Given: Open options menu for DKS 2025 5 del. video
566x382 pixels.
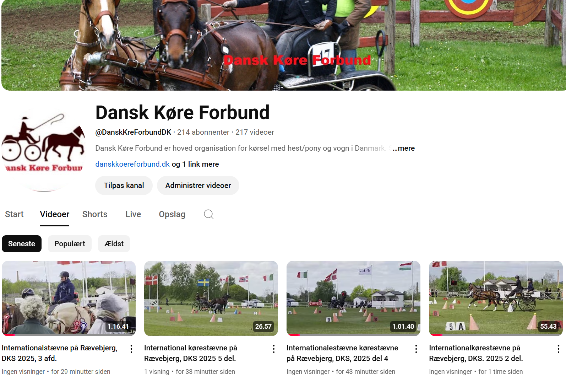Looking at the screenshot, I should [274, 349].
